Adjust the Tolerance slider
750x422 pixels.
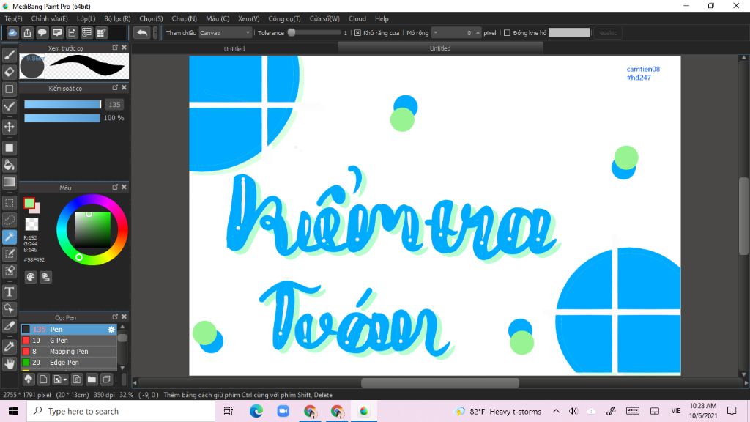pyautogui.click(x=314, y=32)
